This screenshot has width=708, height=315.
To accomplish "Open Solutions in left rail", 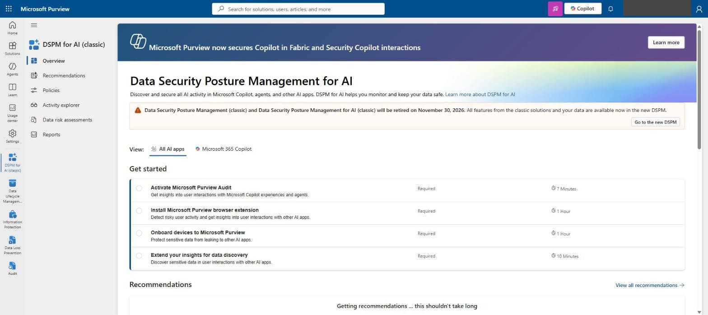I will click(x=12, y=48).
